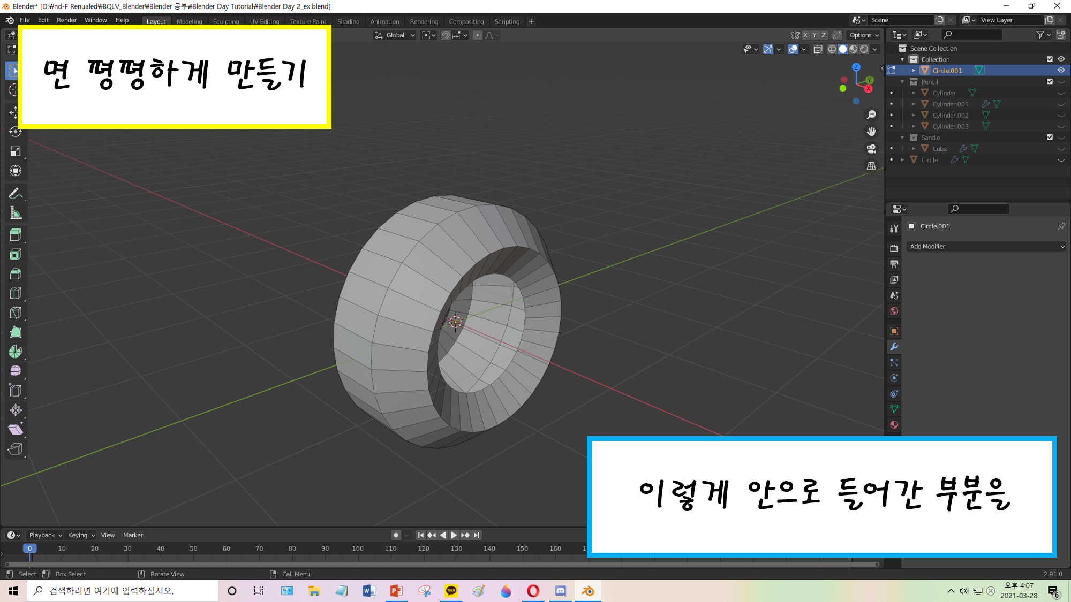Viewport: 1071px width, 602px height.
Task: Select the Knife tool
Action: (x=16, y=313)
